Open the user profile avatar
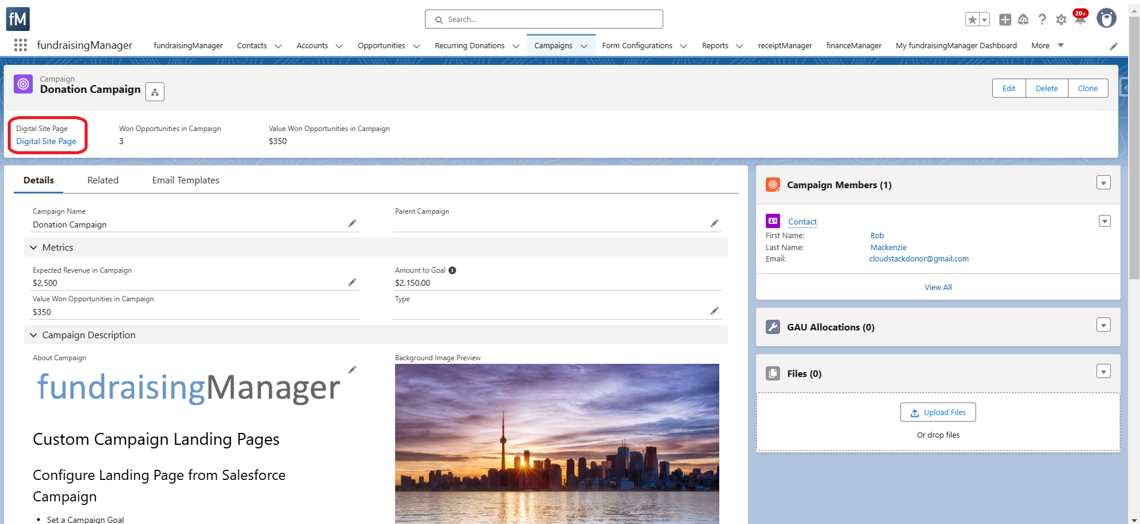 [x=1107, y=18]
